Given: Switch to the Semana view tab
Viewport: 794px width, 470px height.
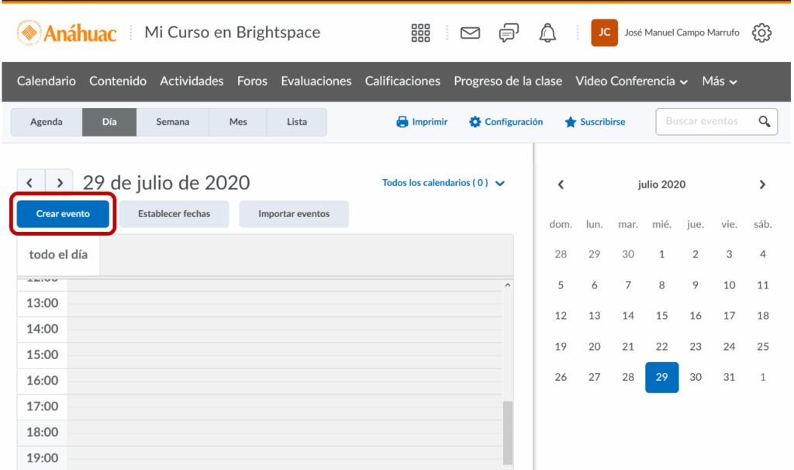Looking at the screenshot, I should coord(172,122).
